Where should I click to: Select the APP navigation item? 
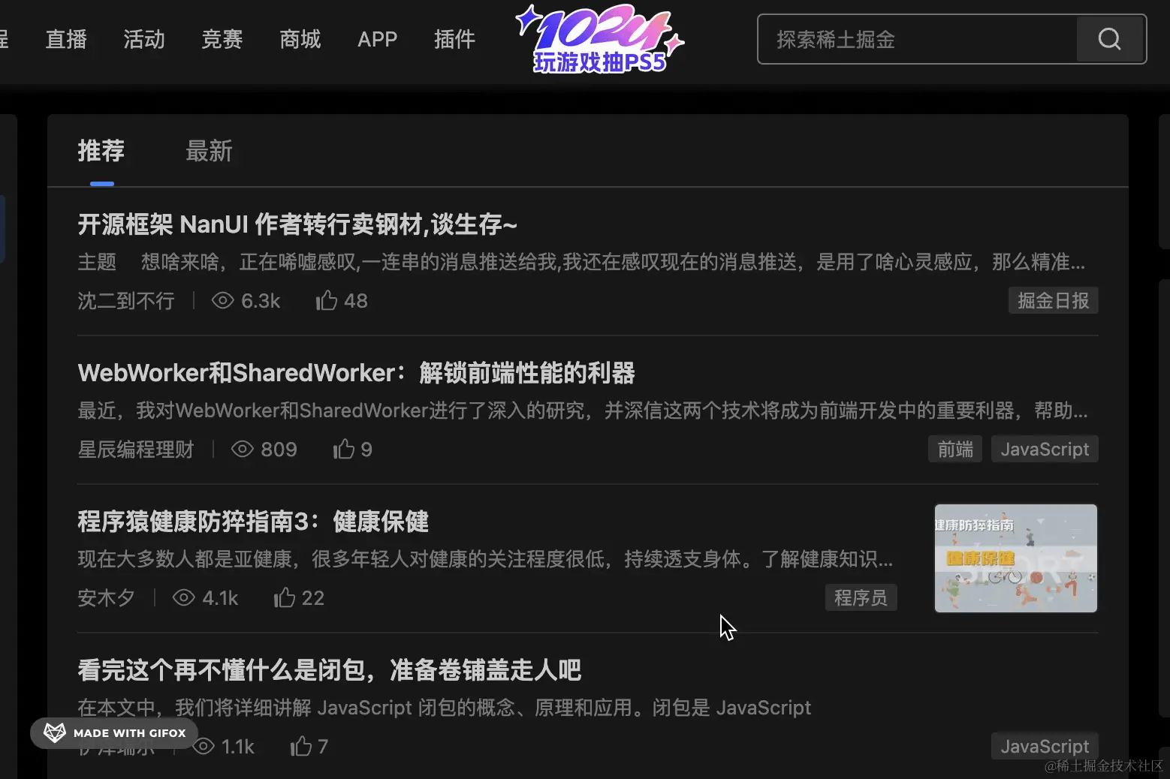coord(377,39)
